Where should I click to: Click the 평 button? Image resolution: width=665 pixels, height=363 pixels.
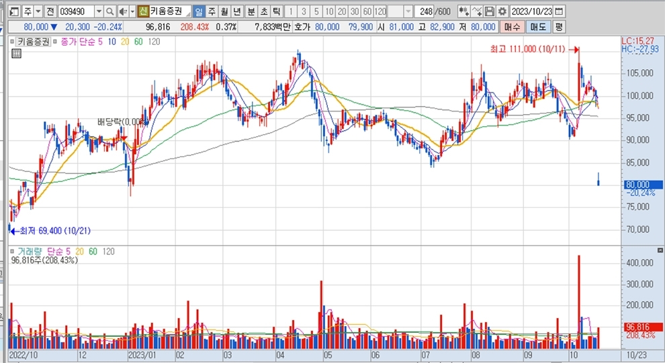[559, 27]
